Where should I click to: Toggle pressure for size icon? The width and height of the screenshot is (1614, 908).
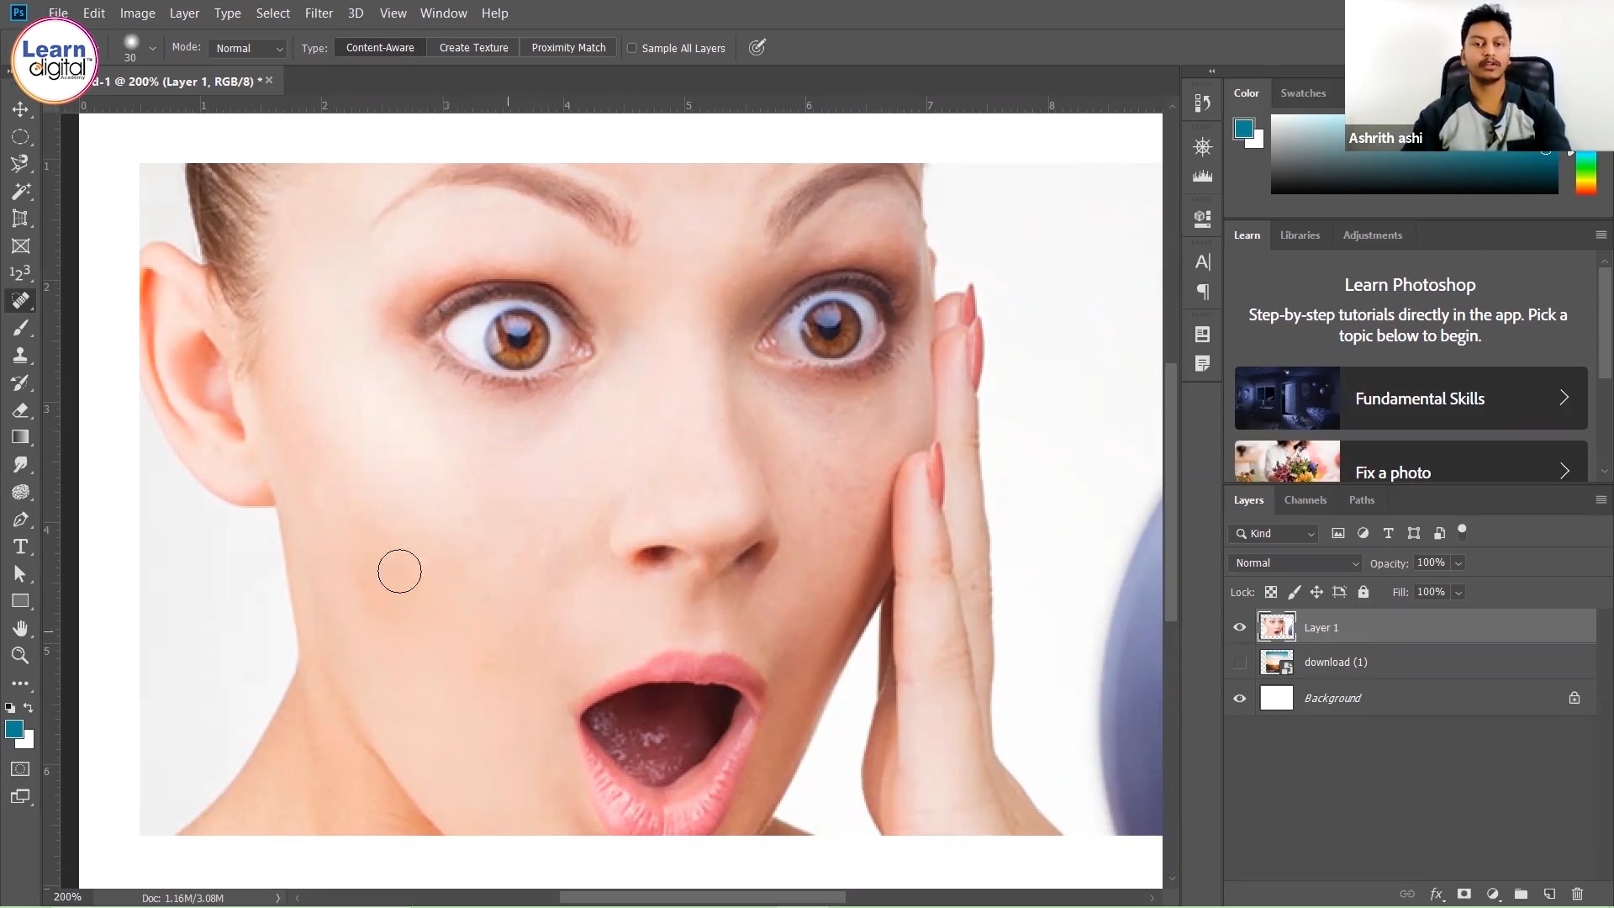point(757,48)
